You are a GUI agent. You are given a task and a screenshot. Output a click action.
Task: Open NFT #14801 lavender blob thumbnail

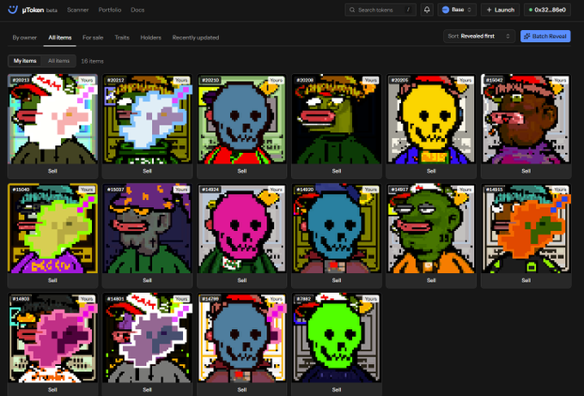(x=147, y=338)
